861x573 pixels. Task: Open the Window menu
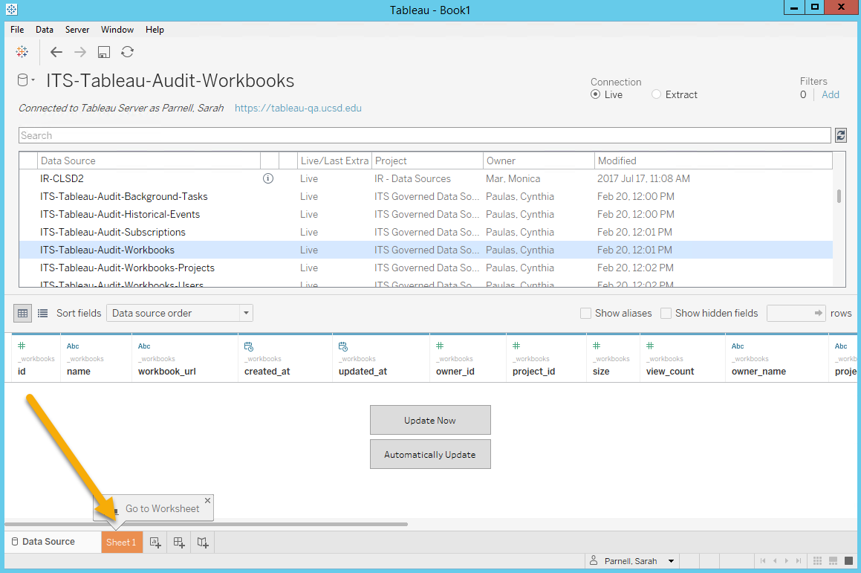click(117, 30)
